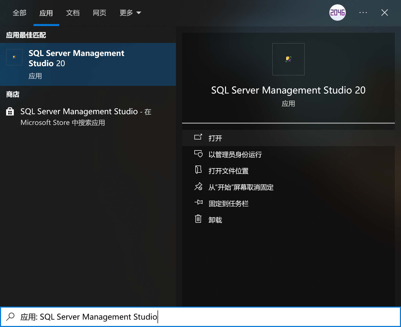
Task: Switch to the 全部 tab
Action: 19,13
